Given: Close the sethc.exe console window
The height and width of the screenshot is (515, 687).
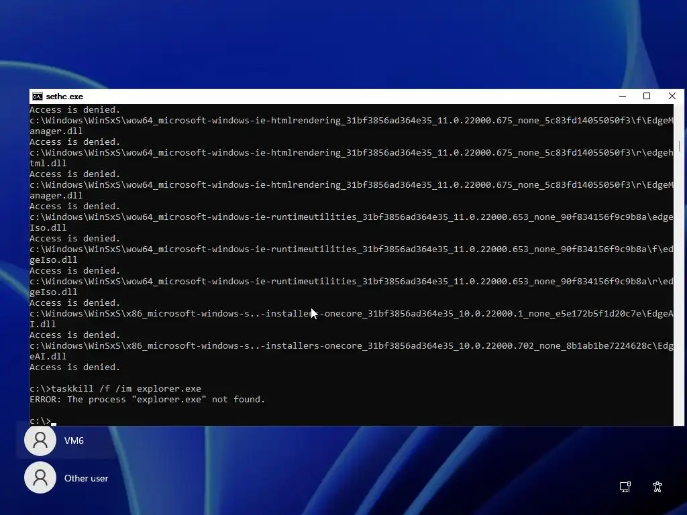Looking at the screenshot, I should coord(672,96).
